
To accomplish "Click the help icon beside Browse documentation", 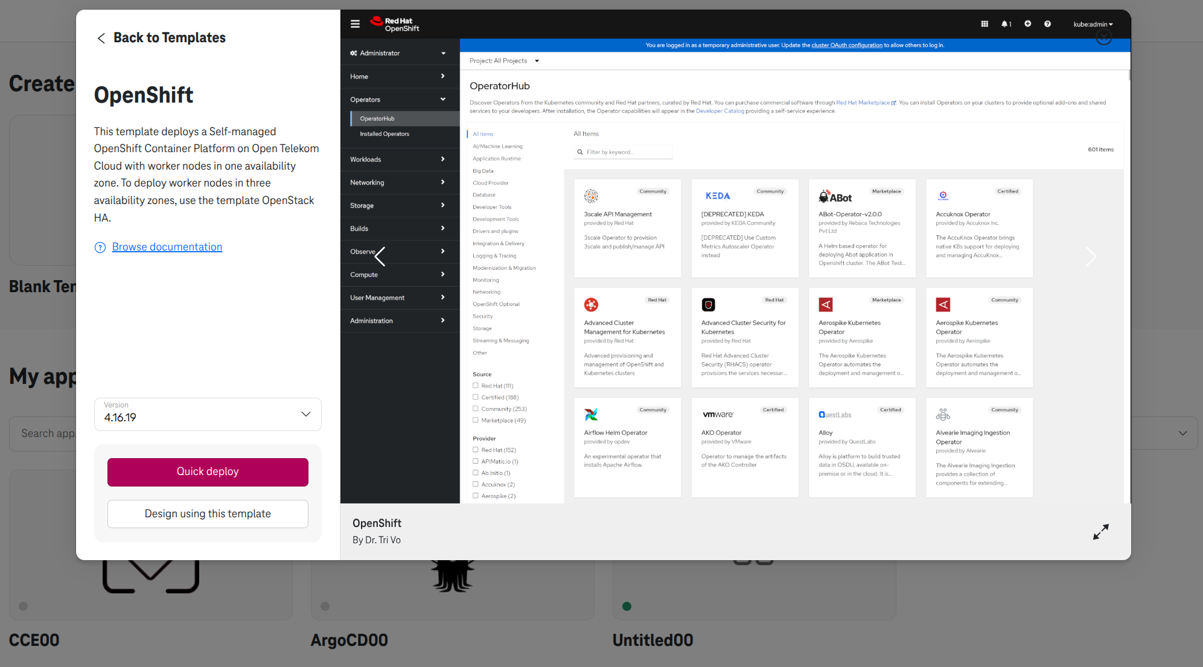I will click(100, 247).
